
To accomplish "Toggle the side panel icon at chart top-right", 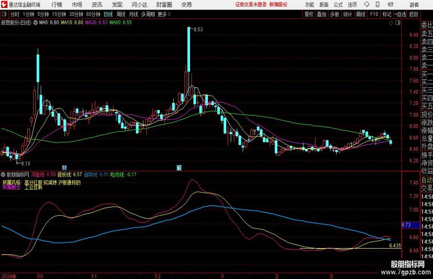I will 398,23.
